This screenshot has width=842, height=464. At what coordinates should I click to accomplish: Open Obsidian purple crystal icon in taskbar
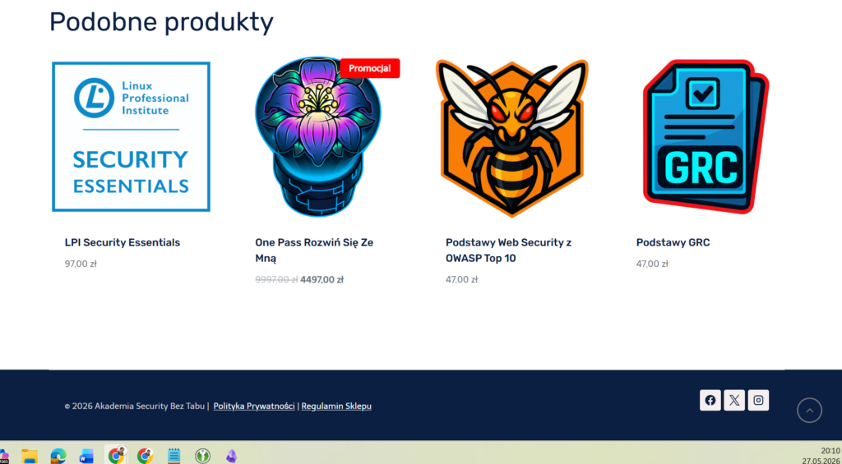[x=231, y=456]
